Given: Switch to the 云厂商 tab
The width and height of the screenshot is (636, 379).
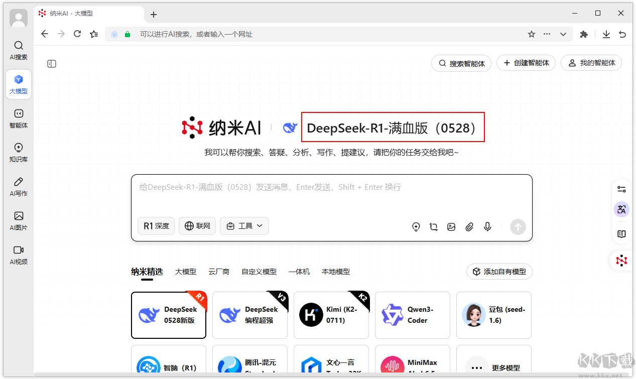Looking at the screenshot, I should (219, 272).
